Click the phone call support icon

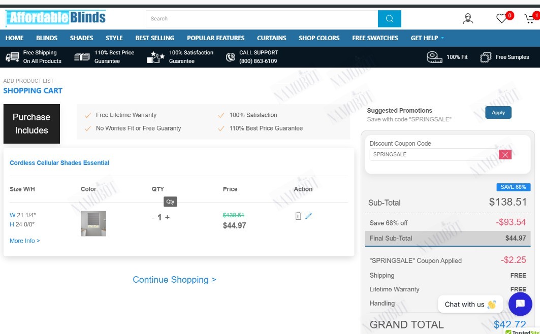tap(231, 57)
